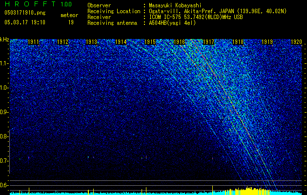Click the receiver value ICOM IC-575 53.7492 MHz
The image size is (307, 195).
coord(196,17)
